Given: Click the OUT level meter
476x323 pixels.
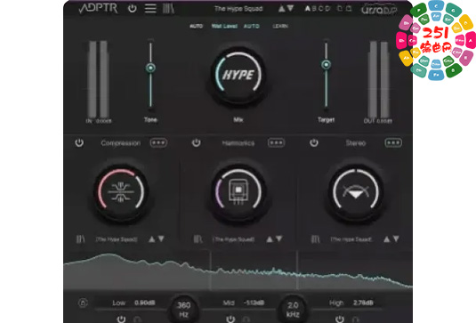Looking at the screenshot, I should pyautogui.click(x=378, y=79).
